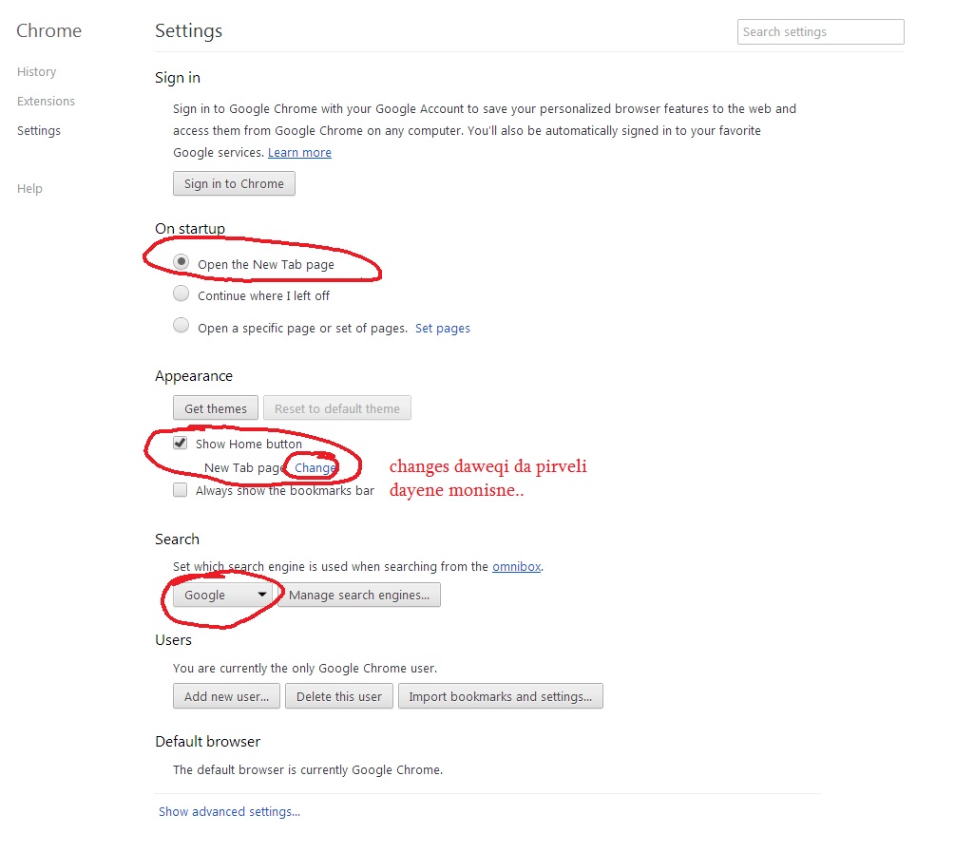
Task: Select 'Open the New Tab page' radio button
Action: click(x=181, y=262)
